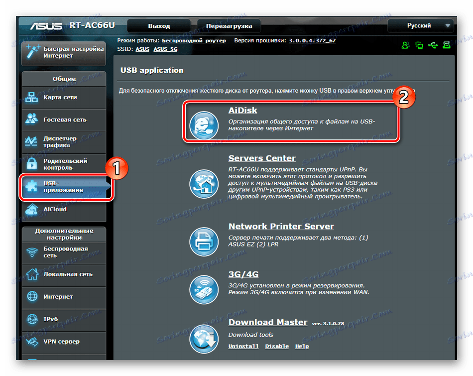
Task: Open the Download Master link
Action: pyautogui.click(x=268, y=322)
